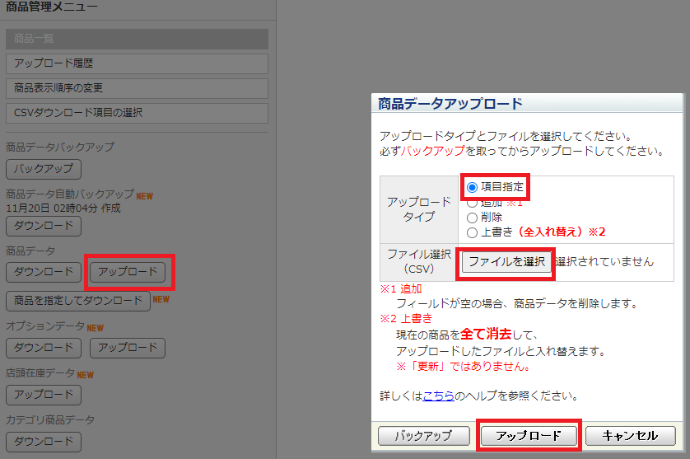Open 商品一覧 in the product menu

tap(137, 39)
